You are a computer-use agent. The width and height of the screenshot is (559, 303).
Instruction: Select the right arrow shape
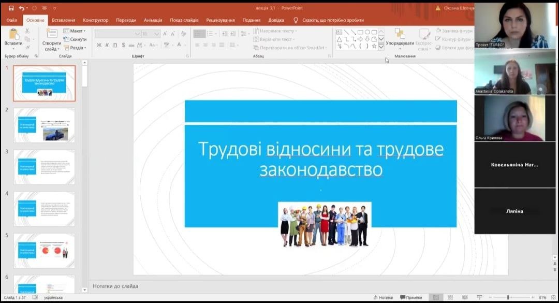(360, 39)
